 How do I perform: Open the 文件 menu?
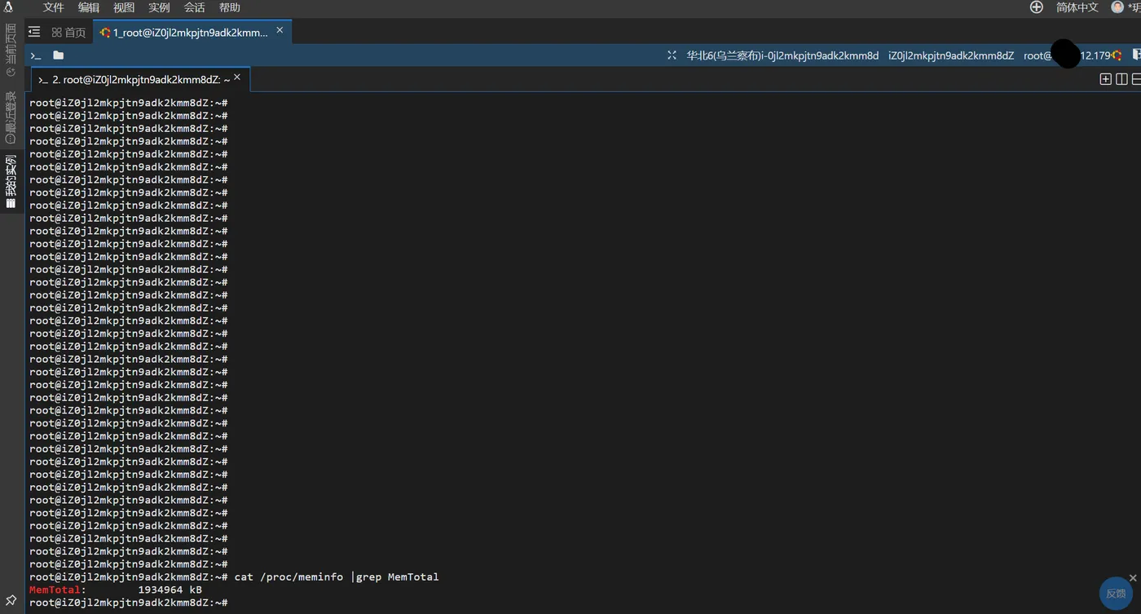coord(53,7)
